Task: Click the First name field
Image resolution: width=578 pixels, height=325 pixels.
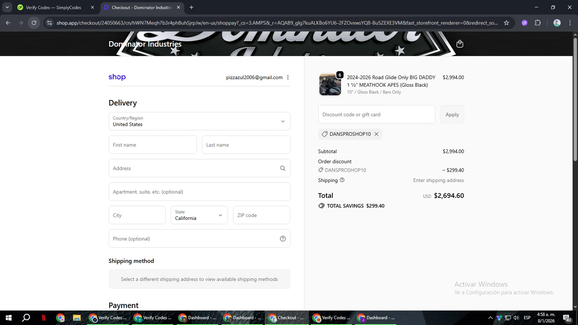Action: pyautogui.click(x=153, y=145)
